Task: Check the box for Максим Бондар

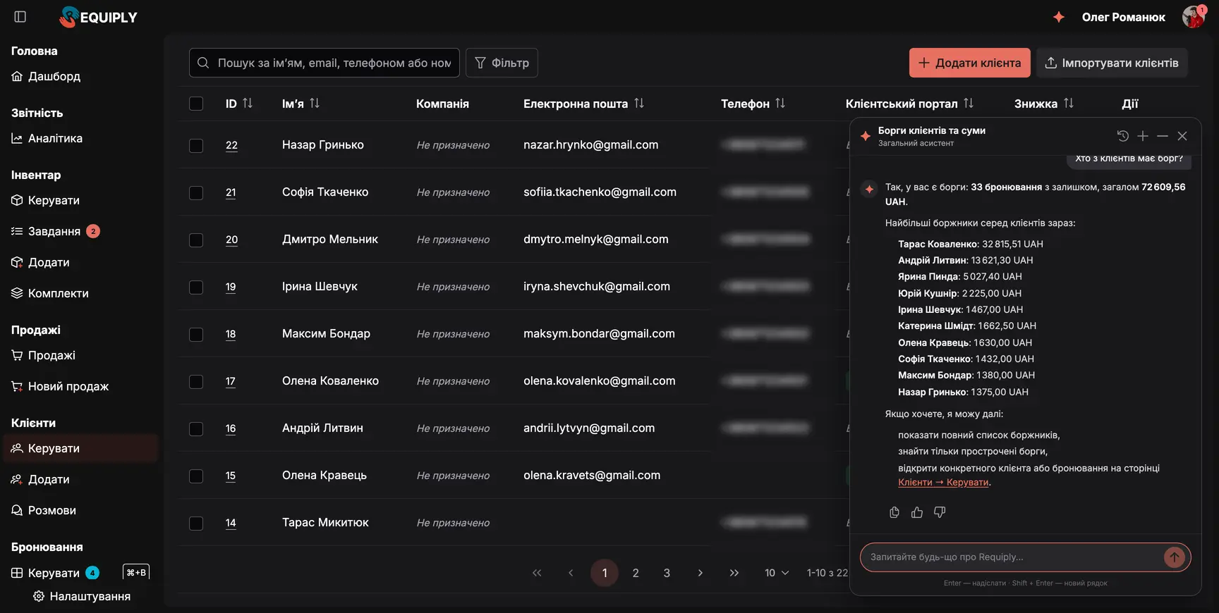Action: tap(196, 334)
